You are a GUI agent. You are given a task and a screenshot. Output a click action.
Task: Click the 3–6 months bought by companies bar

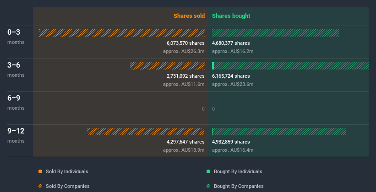point(291,66)
